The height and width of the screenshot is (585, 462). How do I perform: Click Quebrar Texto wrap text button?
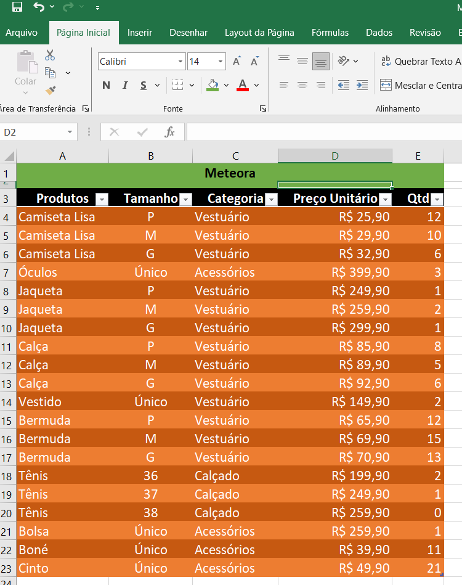[421, 61]
